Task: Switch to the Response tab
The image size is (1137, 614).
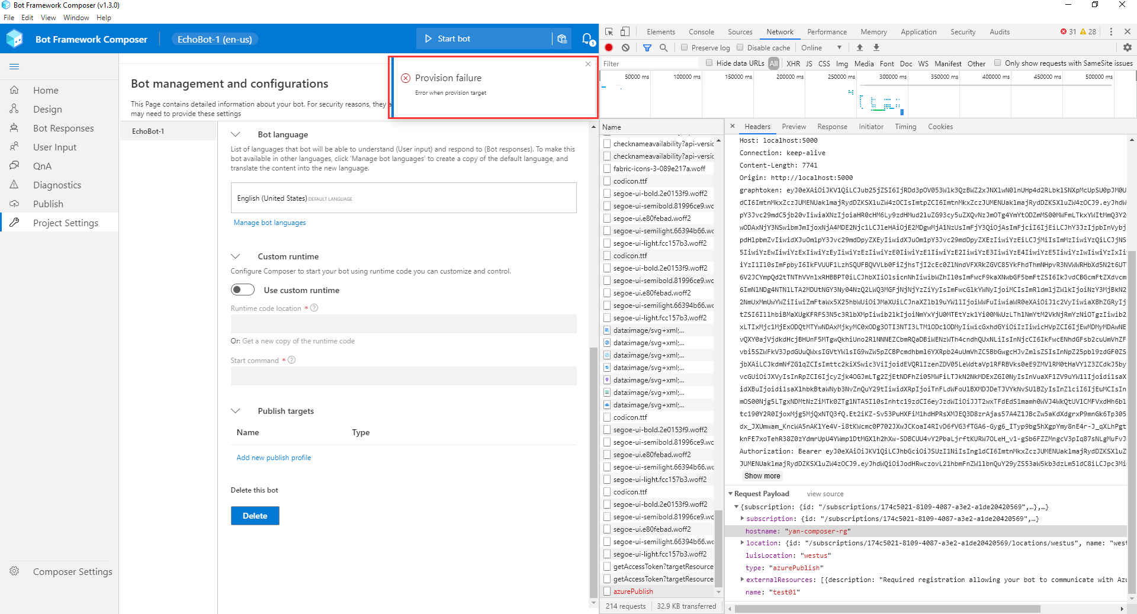Action: [x=832, y=126]
